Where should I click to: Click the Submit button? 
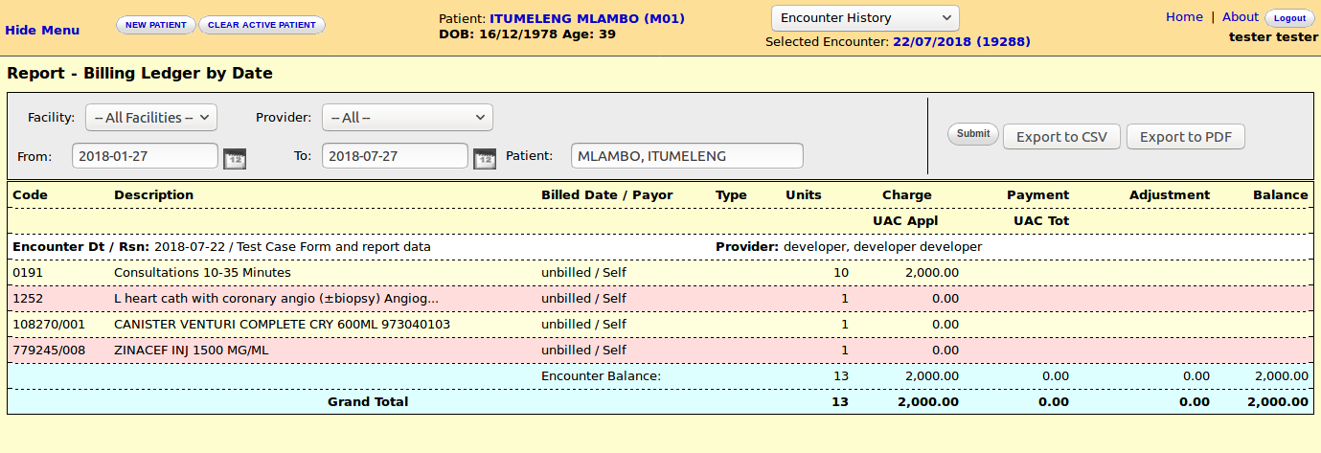tap(973, 134)
